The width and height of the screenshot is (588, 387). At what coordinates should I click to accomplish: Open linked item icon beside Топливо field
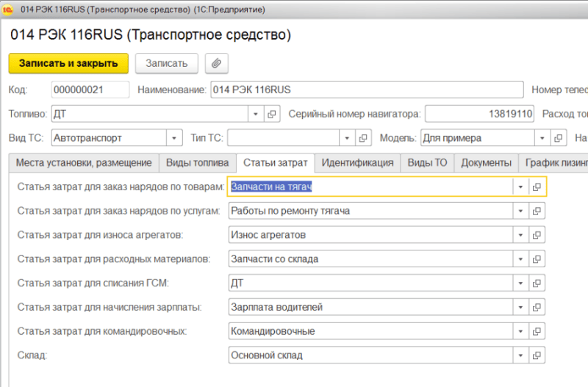272,114
